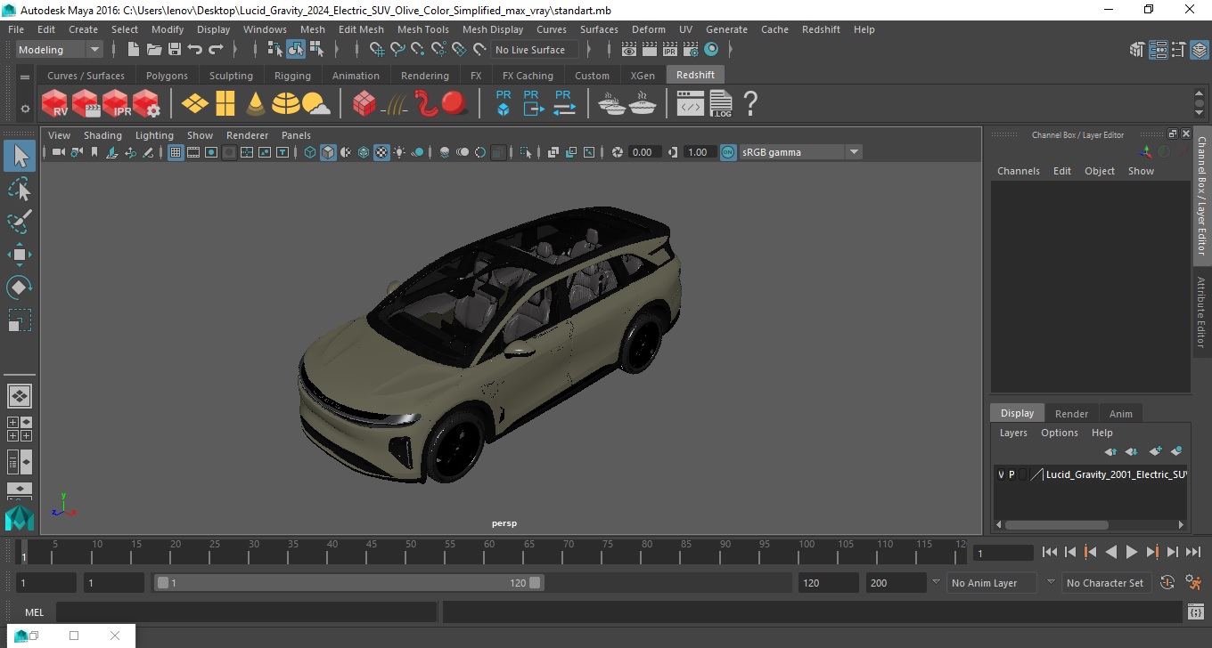Create Redshift sun and sky icon
The width and height of the screenshot is (1212, 648).
(x=316, y=105)
